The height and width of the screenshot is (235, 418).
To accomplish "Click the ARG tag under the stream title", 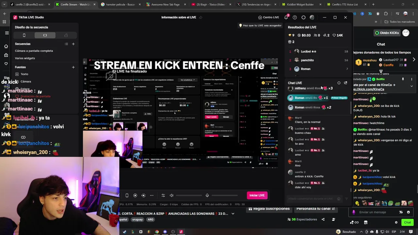I will (x=151, y=220).
